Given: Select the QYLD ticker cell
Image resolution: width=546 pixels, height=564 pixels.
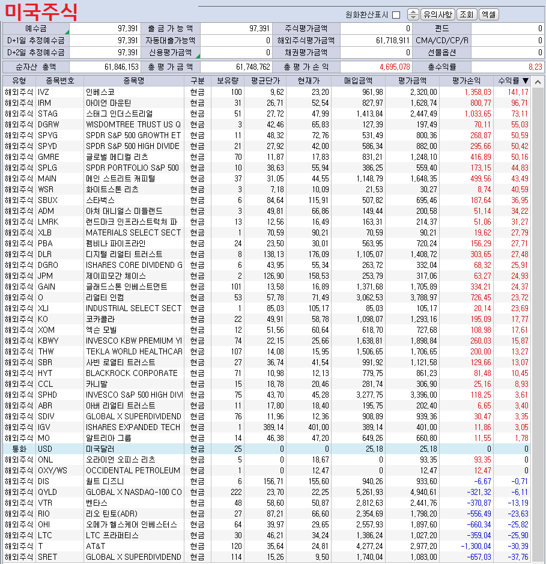Looking at the screenshot, I should click(59, 492).
